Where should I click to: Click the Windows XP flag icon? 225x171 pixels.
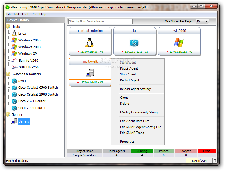coord(14,54)
